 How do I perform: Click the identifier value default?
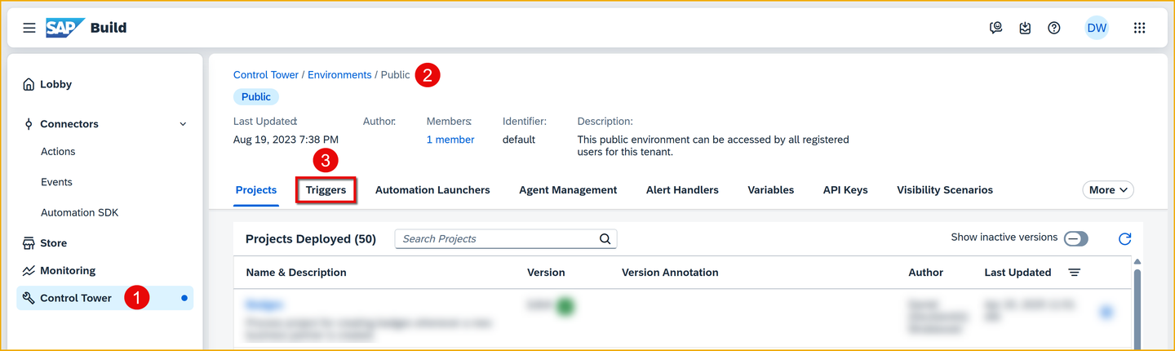click(x=519, y=140)
